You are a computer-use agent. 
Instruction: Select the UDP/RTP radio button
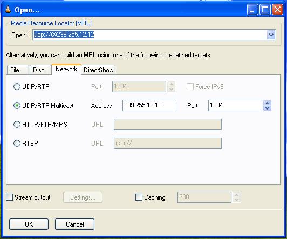click(17, 86)
